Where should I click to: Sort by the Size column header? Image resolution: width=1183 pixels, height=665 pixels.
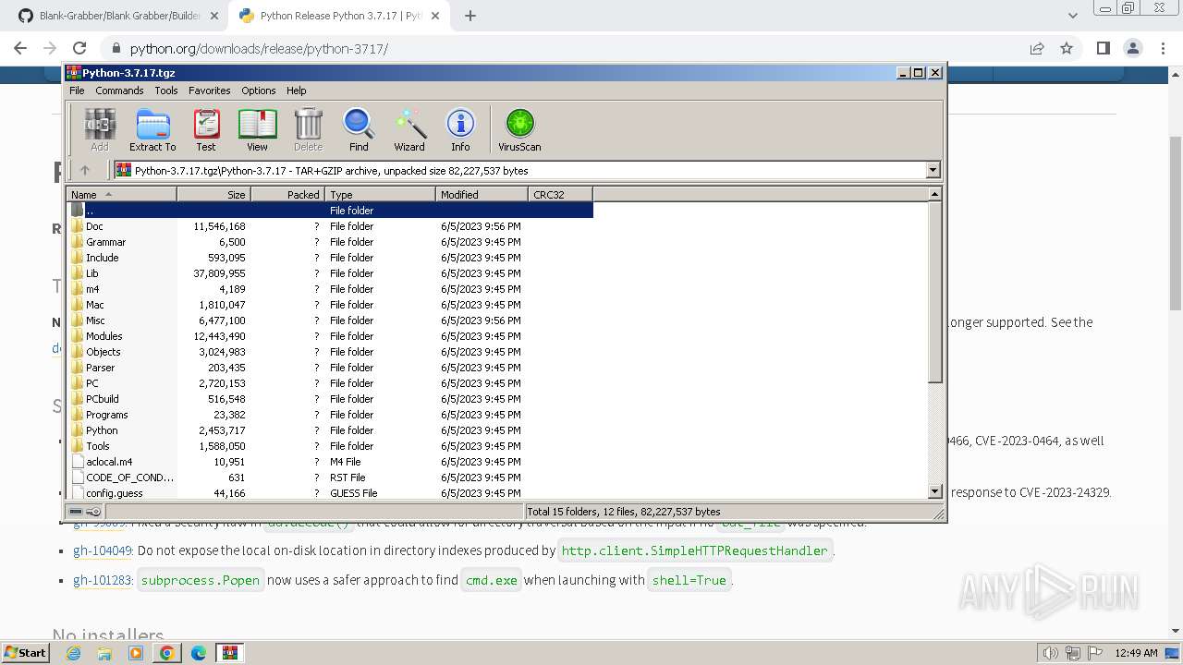click(x=213, y=194)
